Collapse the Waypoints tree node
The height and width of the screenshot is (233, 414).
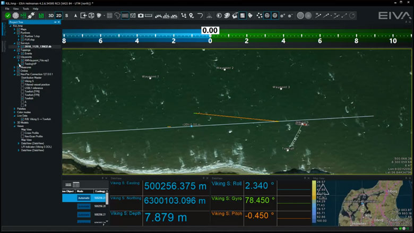[15, 57]
